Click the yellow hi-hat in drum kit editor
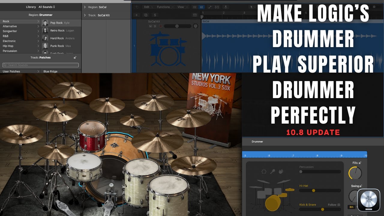Viewport: 384px width, 216px height. pos(289,190)
